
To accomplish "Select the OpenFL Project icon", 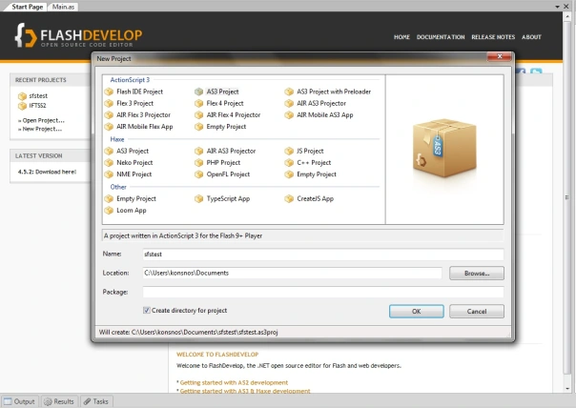I will click(x=198, y=174).
